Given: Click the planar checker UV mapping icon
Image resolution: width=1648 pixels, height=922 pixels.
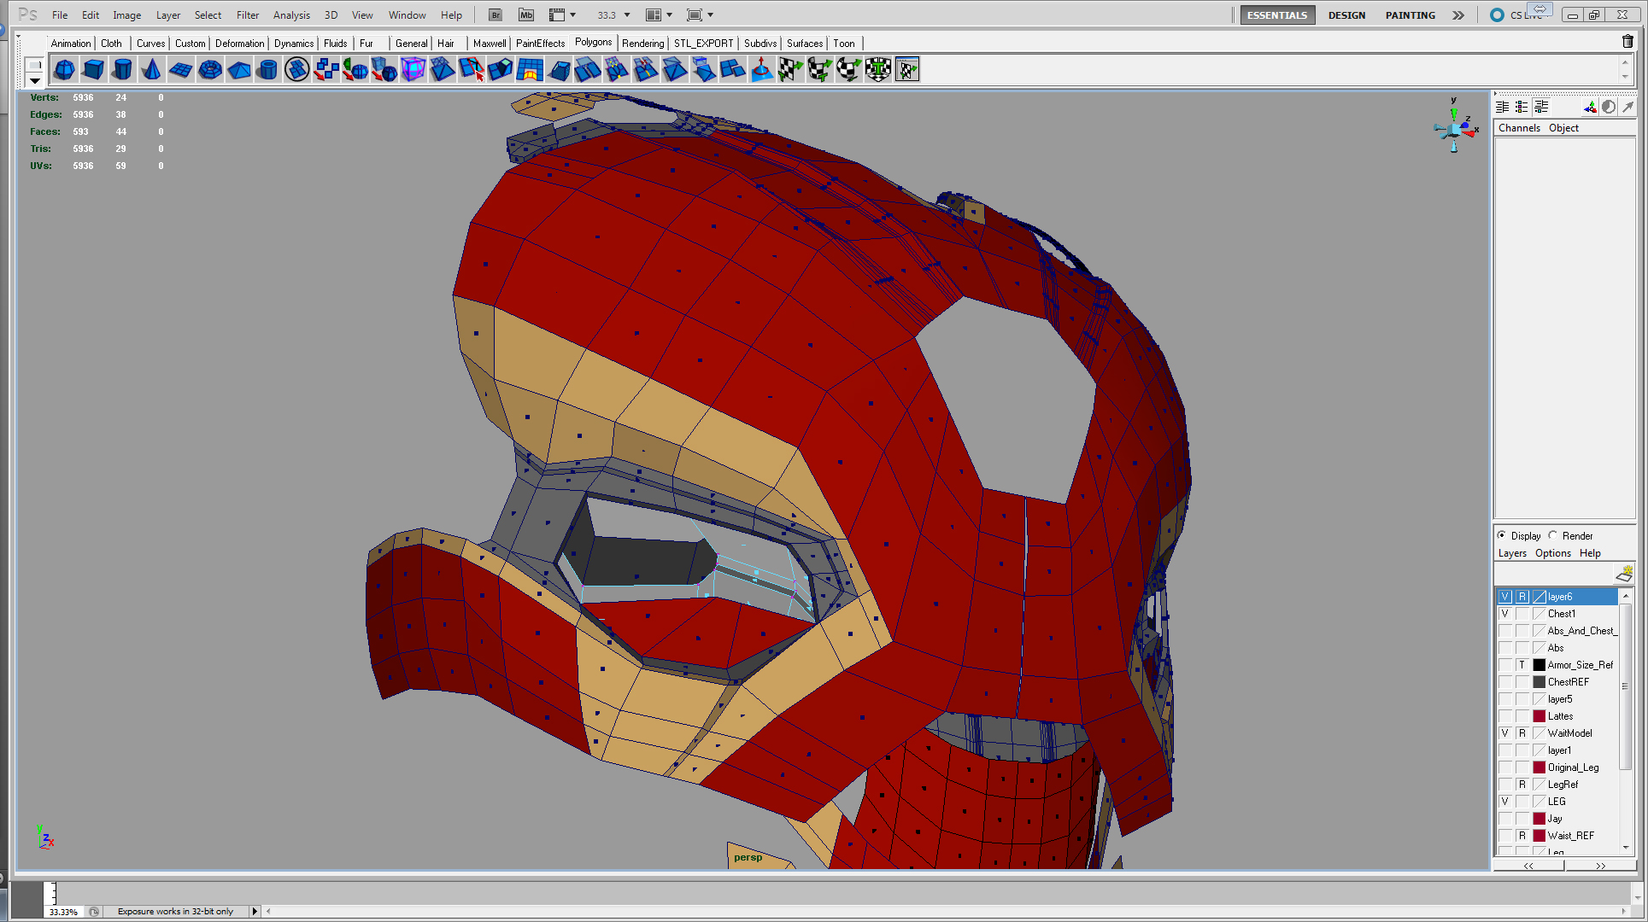Looking at the screenshot, I should click(x=791, y=69).
